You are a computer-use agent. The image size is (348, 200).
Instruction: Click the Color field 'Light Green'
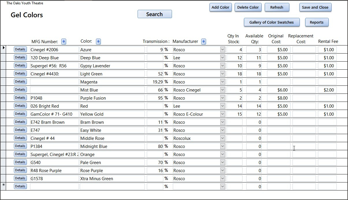(112, 74)
